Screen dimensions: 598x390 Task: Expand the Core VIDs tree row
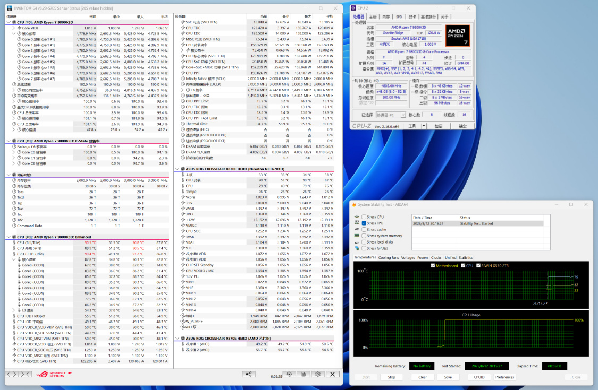click(13, 28)
